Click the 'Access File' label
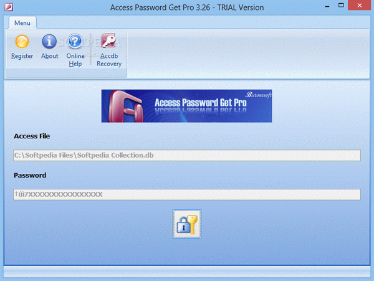 [32, 136]
